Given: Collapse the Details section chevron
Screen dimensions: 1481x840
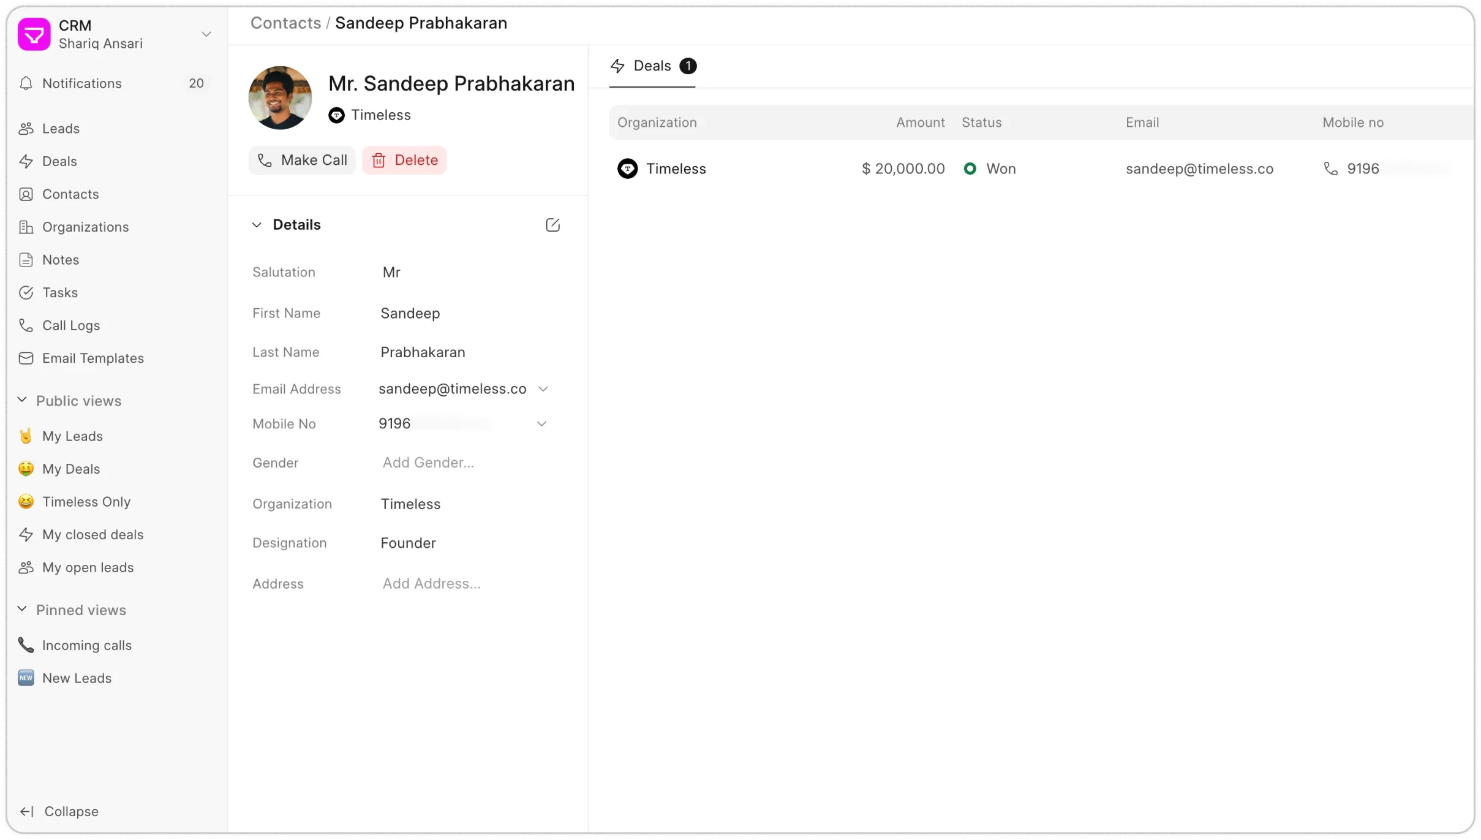Looking at the screenshot, I should pos(257,225).
